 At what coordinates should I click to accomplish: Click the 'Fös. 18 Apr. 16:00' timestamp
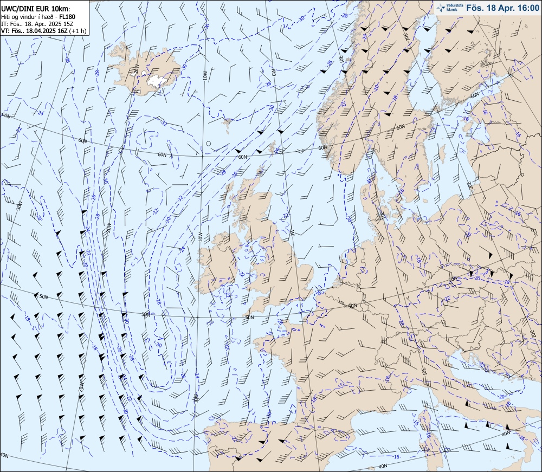[x=502, y=8]
